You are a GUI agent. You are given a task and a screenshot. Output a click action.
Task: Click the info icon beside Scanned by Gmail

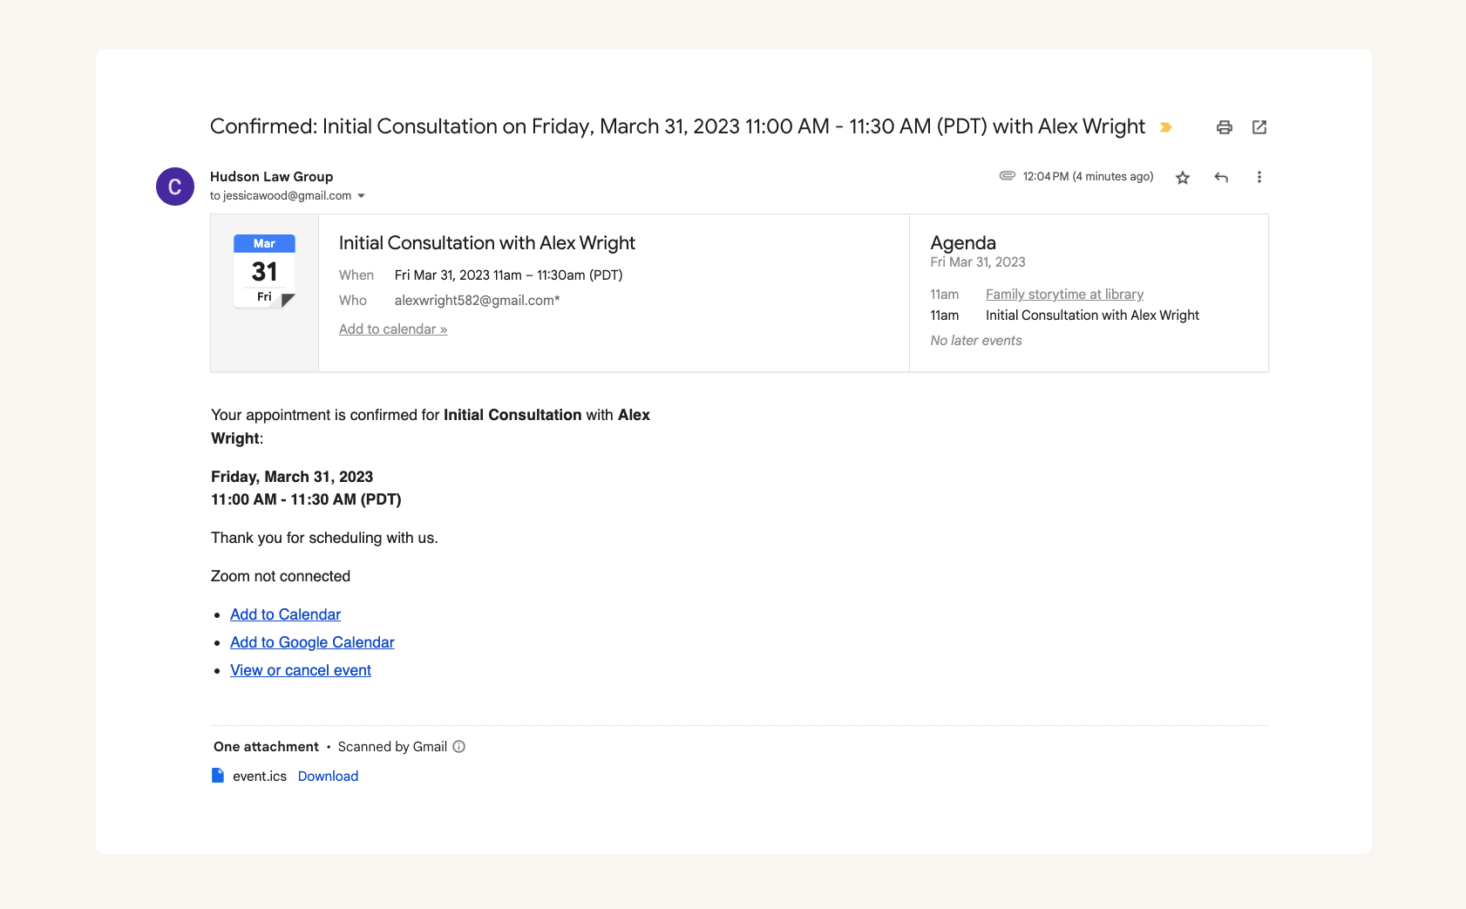(458, 746)
